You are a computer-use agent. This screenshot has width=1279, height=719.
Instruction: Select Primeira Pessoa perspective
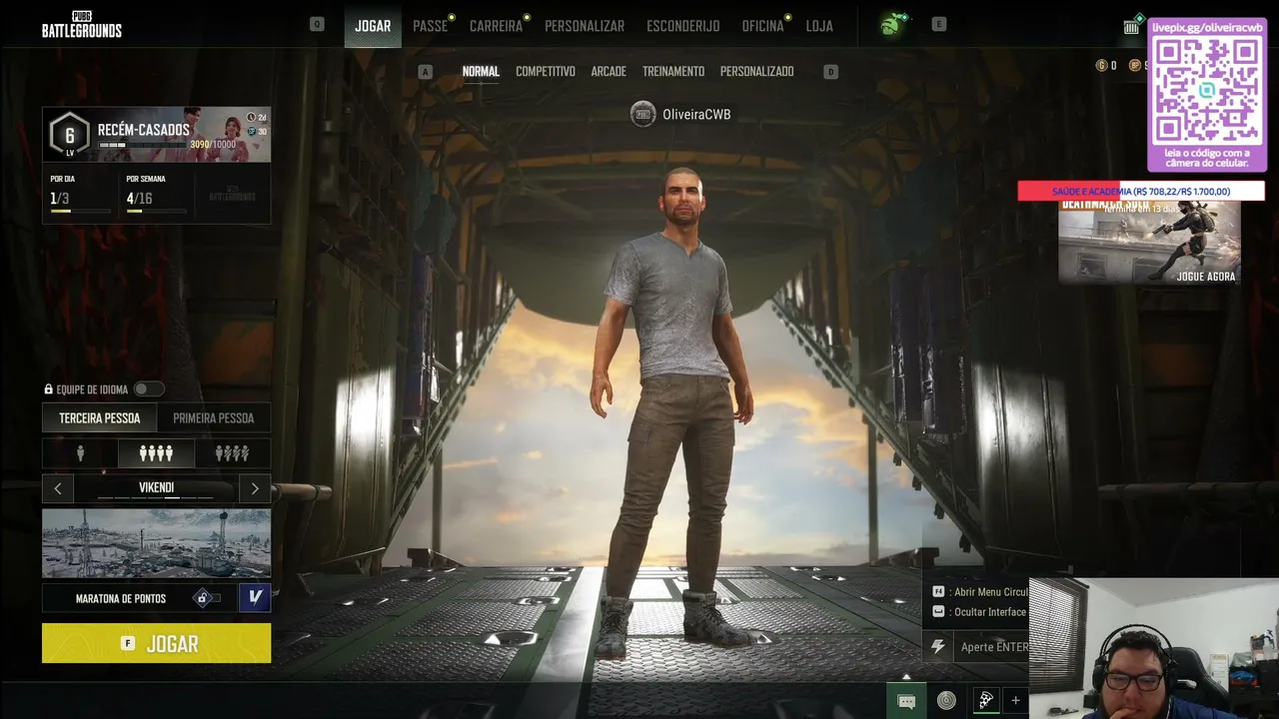(x=213, y=418)
